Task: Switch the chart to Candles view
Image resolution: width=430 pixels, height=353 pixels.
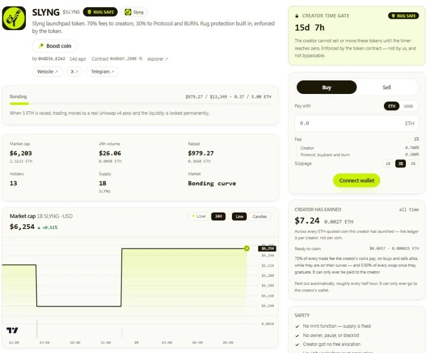Action: coord(260,217)
